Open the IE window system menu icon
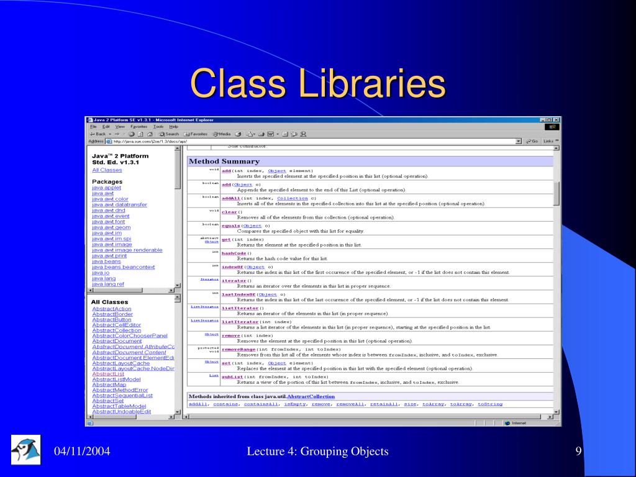The image size is (636, 477). click(90, 120)
